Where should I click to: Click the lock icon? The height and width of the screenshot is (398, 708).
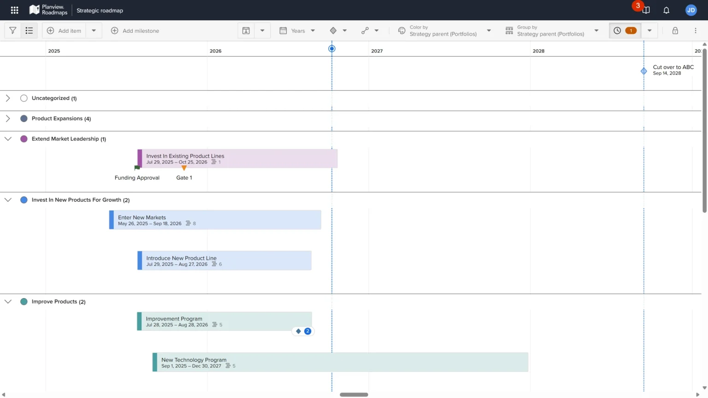(x=675, y=30)
